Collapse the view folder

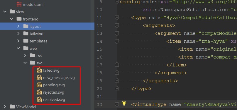pyautogui.click(x=5, y=12)
